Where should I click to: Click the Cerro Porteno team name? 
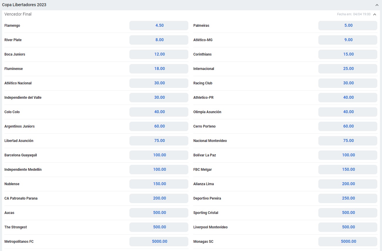[204, 126]
